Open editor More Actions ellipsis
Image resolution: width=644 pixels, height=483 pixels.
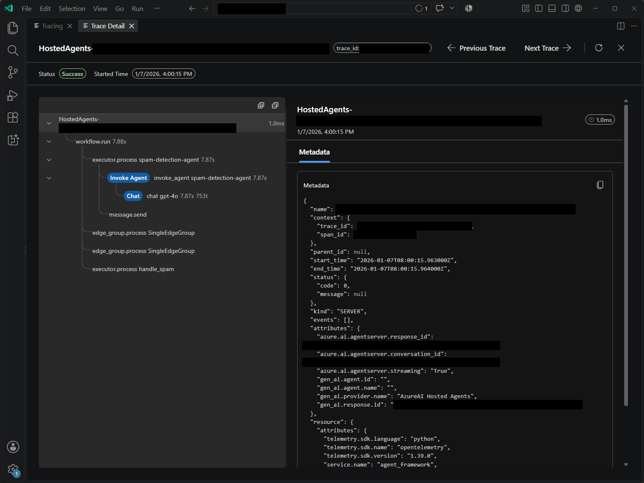(634, 26)
